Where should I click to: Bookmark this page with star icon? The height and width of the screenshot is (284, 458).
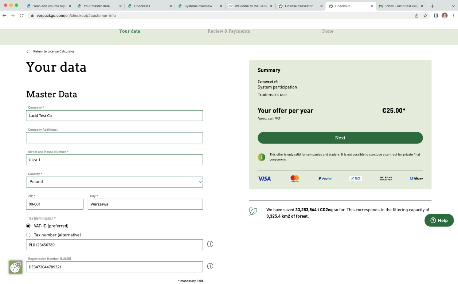click(425, 16)
